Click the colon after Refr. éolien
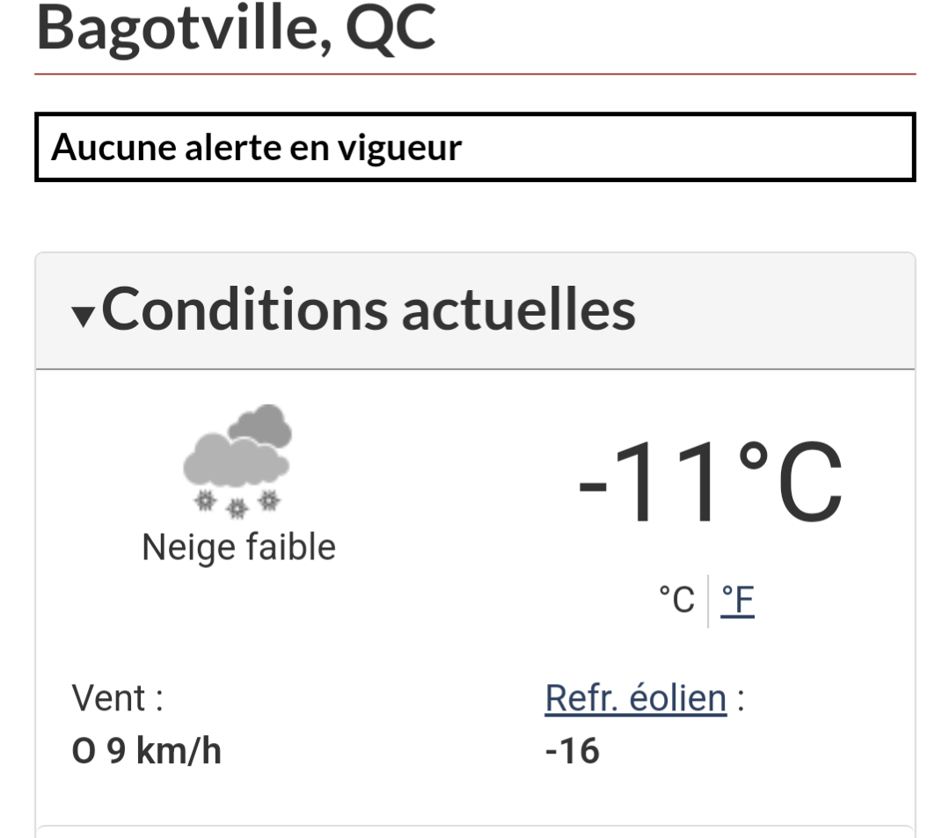The image size is (949, 838). (741, 701)
